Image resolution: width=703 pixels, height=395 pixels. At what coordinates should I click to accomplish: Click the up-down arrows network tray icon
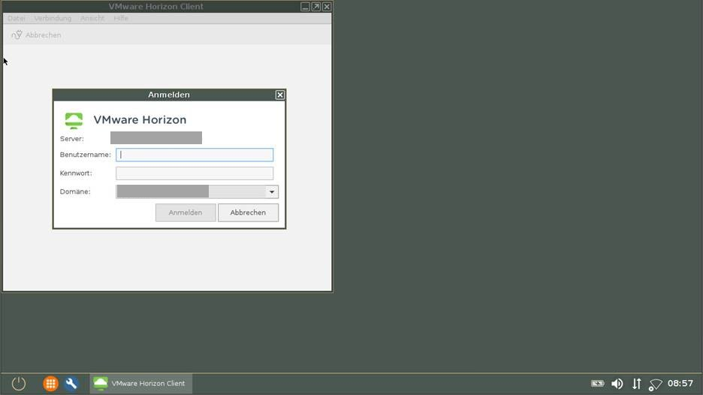636,384
